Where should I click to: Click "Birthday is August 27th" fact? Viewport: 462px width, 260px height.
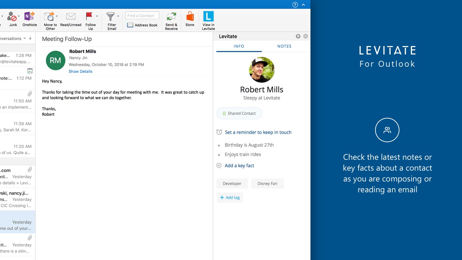[x=249, y=145]
